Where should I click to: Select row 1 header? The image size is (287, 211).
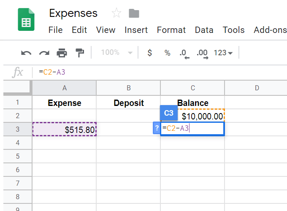[x=18, y=102]
